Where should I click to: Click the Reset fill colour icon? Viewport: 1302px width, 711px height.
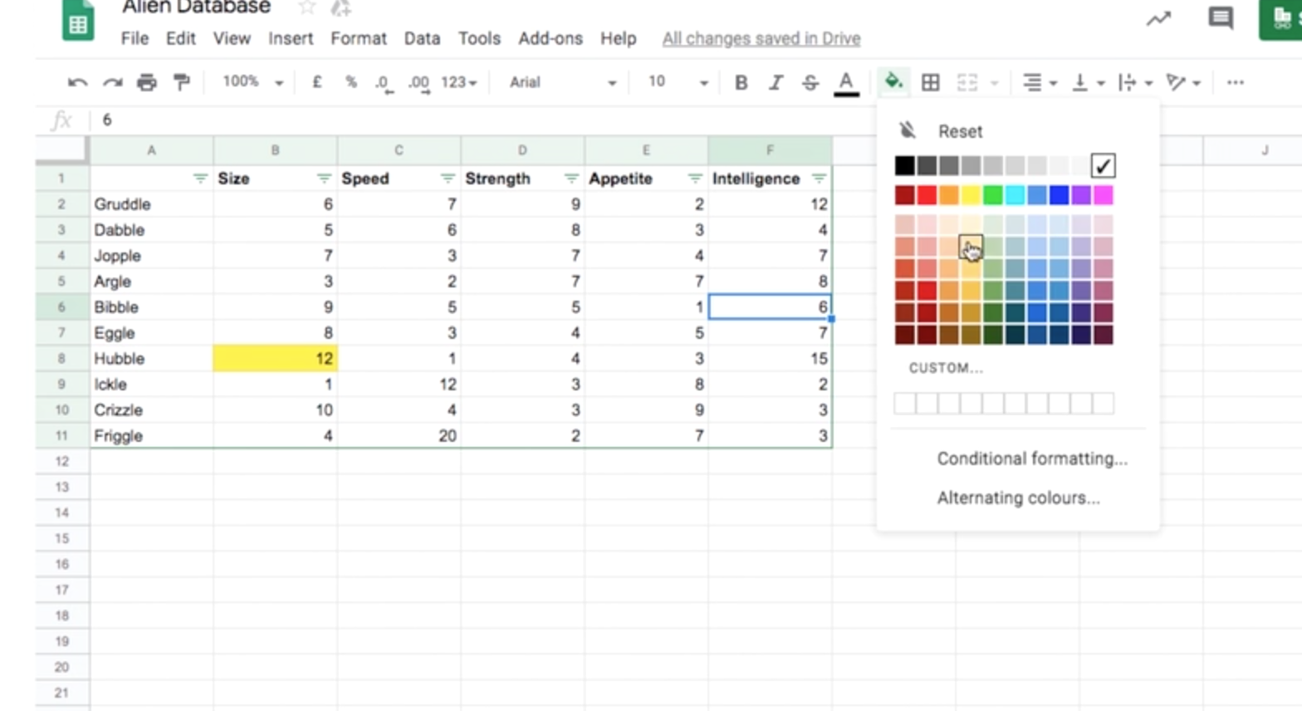coord(908,130)
